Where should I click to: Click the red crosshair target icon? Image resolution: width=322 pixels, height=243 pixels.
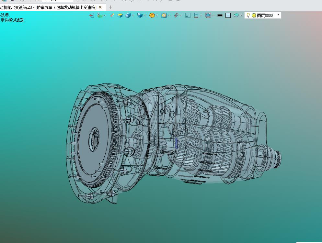(x=176, y=15)
